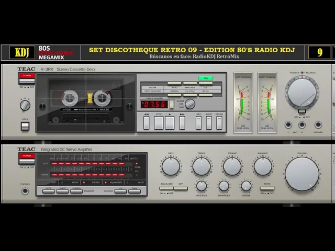
Task: Adjust the deck VOLUME/BALANCE knob
Action: [302, 93]
